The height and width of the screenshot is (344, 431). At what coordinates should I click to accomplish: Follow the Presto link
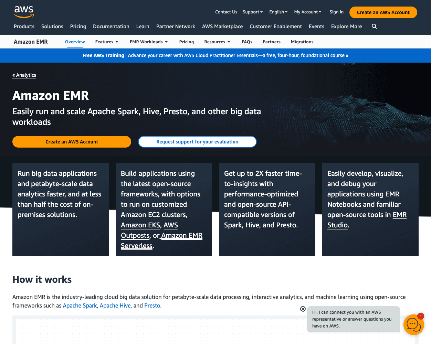[152, 305]
